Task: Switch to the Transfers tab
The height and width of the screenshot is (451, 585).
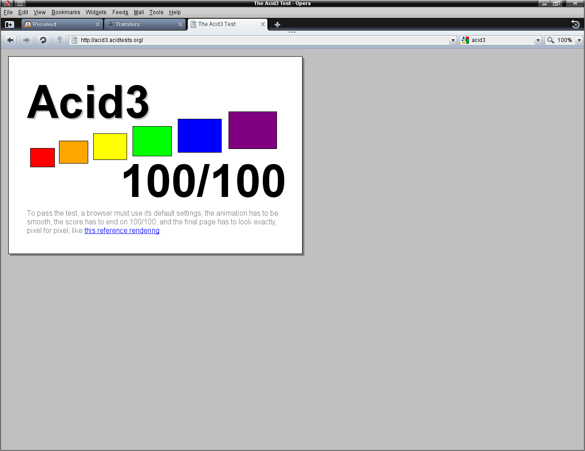Action: click(x=145, y=24)
